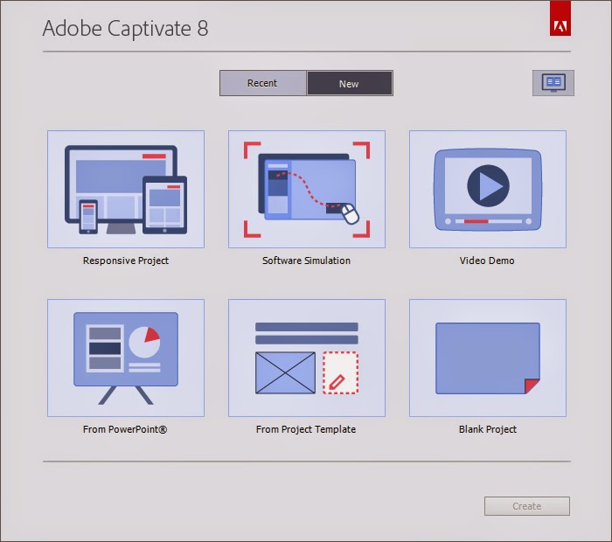Choose the From Project Template icon
This screenshot has height=542, width=612.
coord(307,358)
